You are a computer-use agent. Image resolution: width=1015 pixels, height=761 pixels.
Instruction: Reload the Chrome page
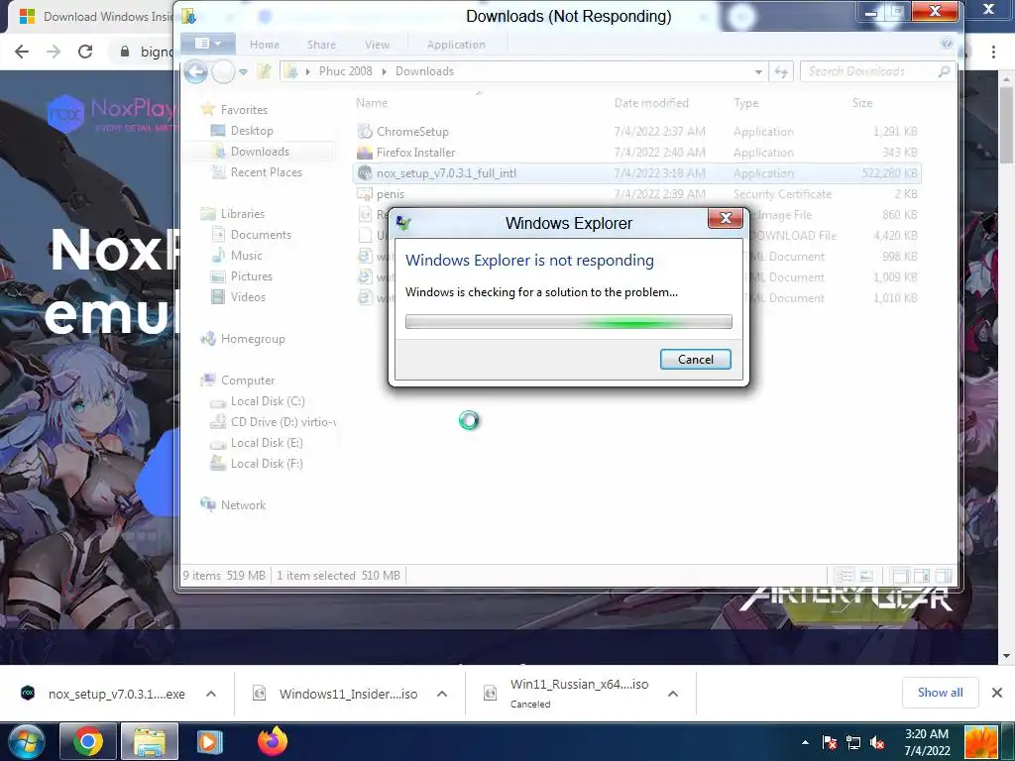point(85,52)
